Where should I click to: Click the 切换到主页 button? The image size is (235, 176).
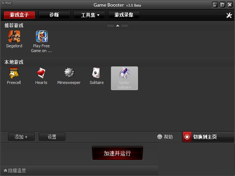tap(209, 137)
